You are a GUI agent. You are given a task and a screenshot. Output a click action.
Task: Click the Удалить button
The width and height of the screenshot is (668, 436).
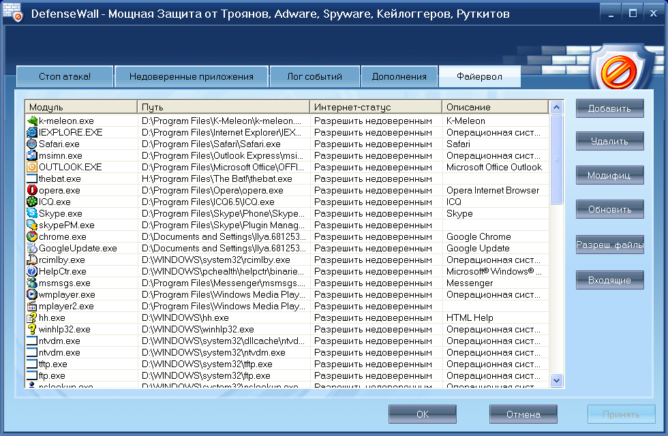point(609,142)
